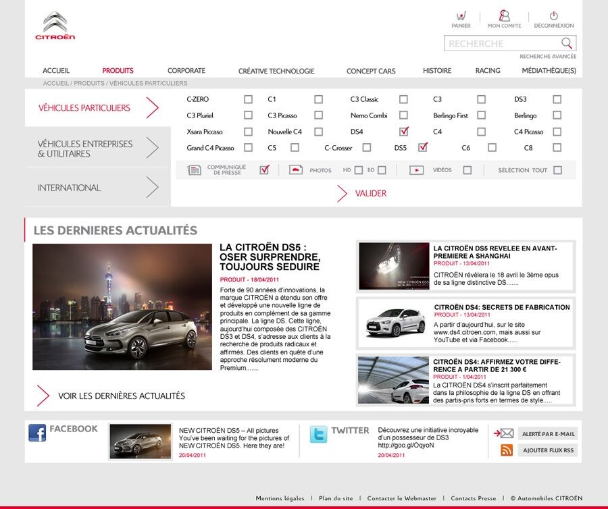Screen dimensions: 608x509
Task: Click the Communiqué de presse document icon
Action: pyautogui.click(x=195, y=170)
